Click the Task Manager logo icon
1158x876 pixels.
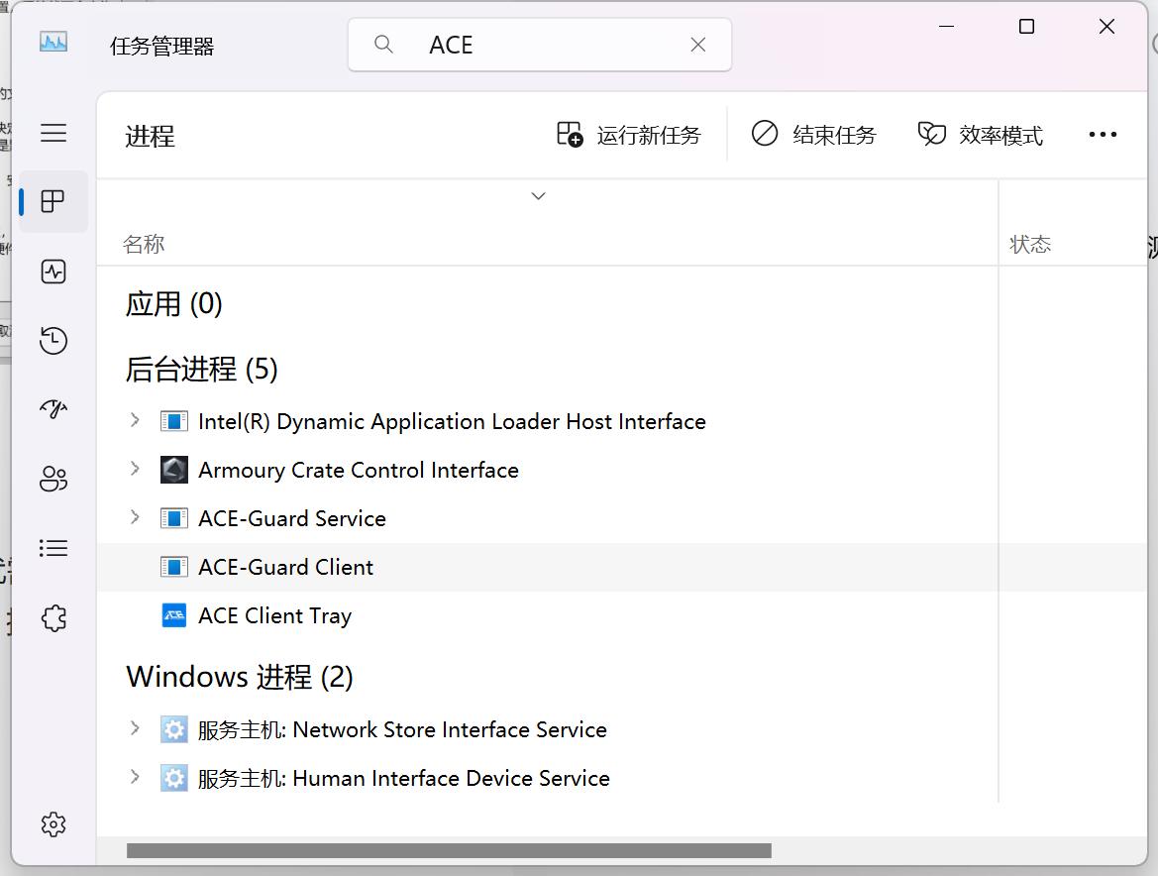pyautogui.click(x=53, y=42)
